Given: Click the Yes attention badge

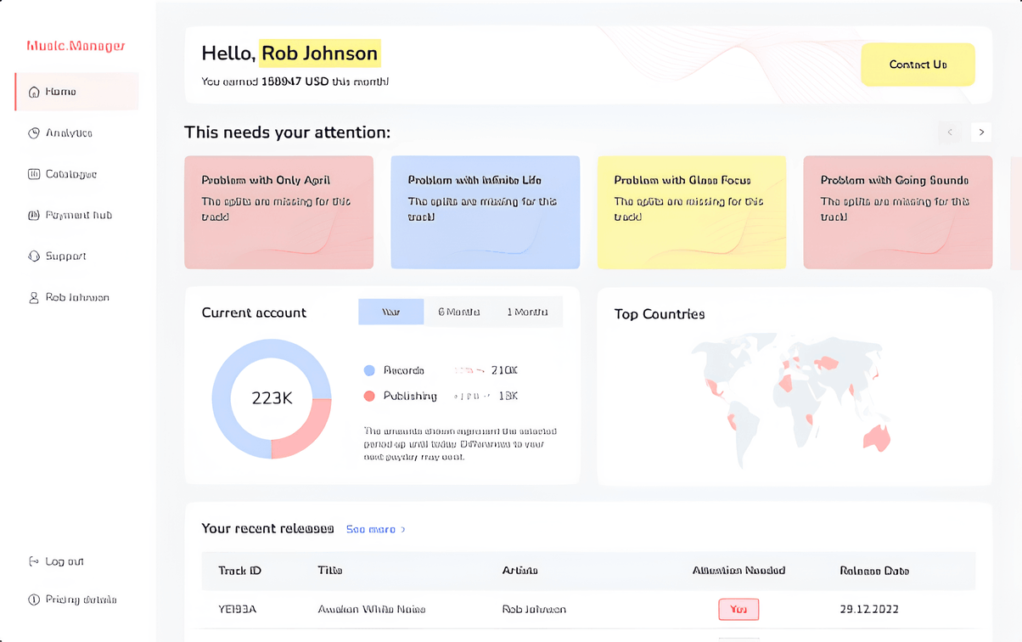Looking at the screenshot, I should [738, 609].
